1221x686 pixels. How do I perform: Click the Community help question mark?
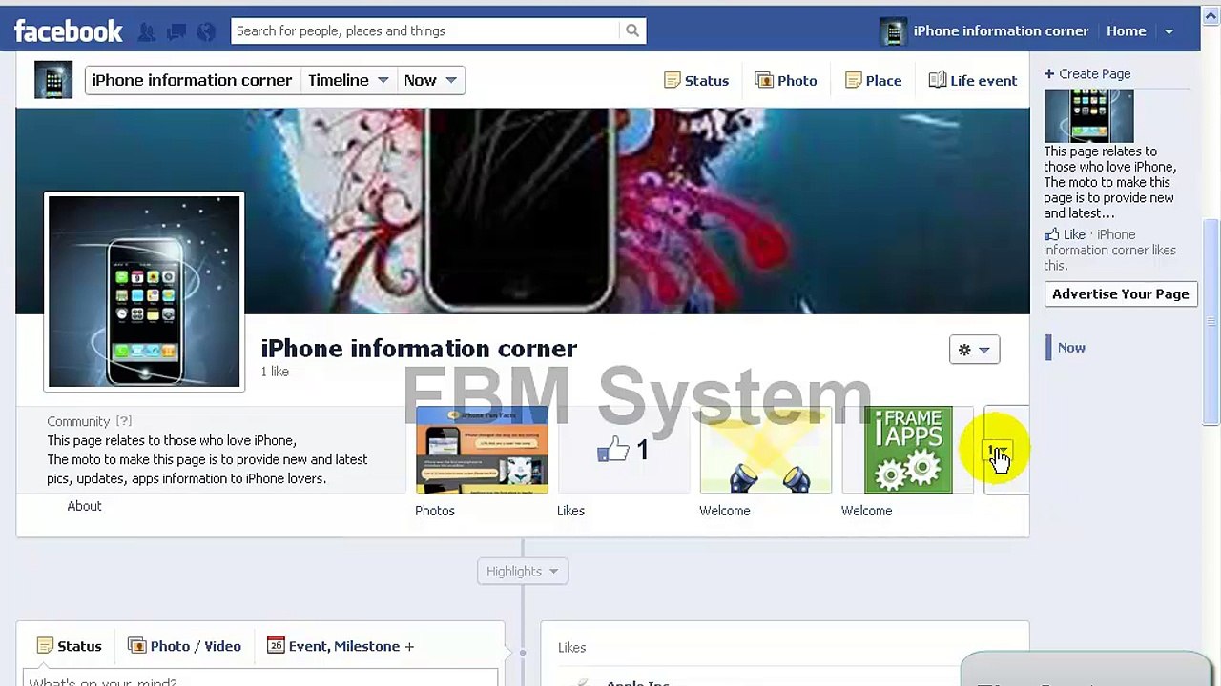click(124, 421)
